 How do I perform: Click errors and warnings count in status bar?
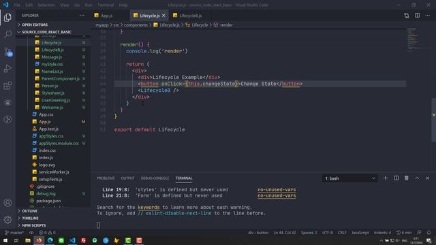coord(47,233)
